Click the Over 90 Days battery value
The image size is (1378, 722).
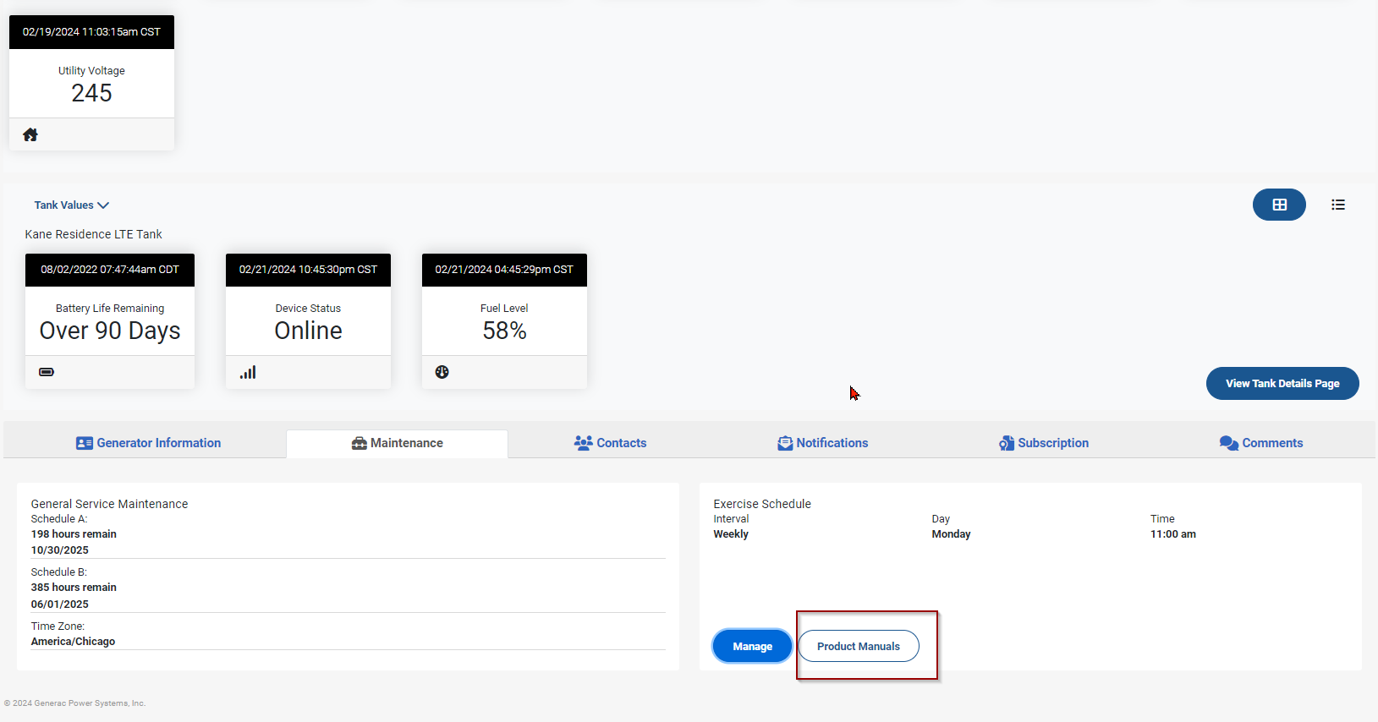110,331
